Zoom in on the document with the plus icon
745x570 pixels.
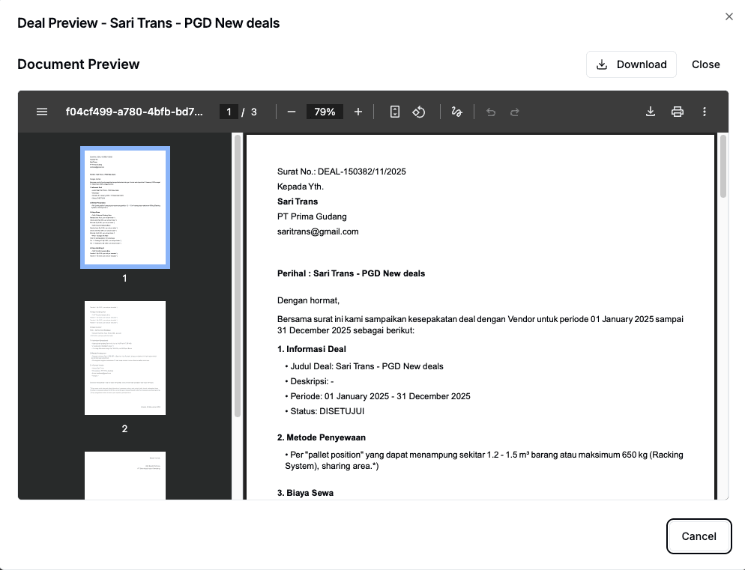point(358,111)
